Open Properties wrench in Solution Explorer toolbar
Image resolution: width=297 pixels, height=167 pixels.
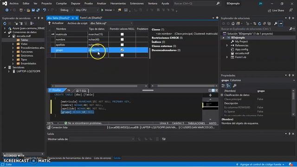click(276, 24)
